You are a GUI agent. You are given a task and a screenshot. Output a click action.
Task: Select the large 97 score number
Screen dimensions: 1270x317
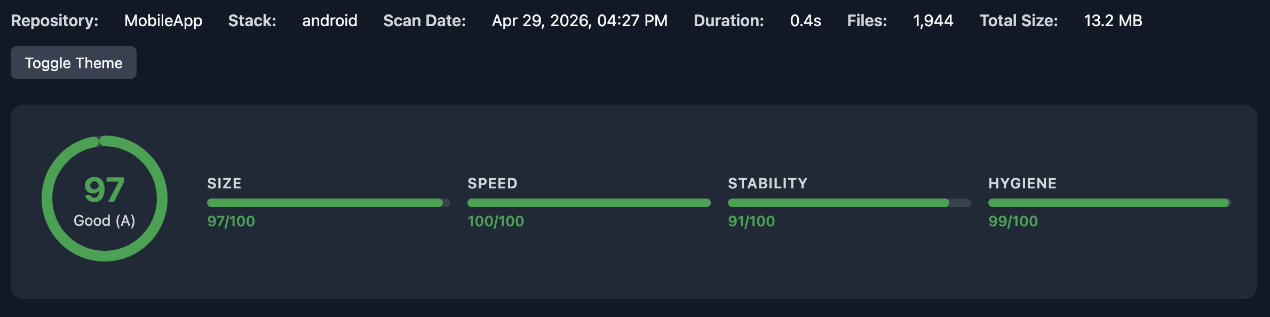105,190
